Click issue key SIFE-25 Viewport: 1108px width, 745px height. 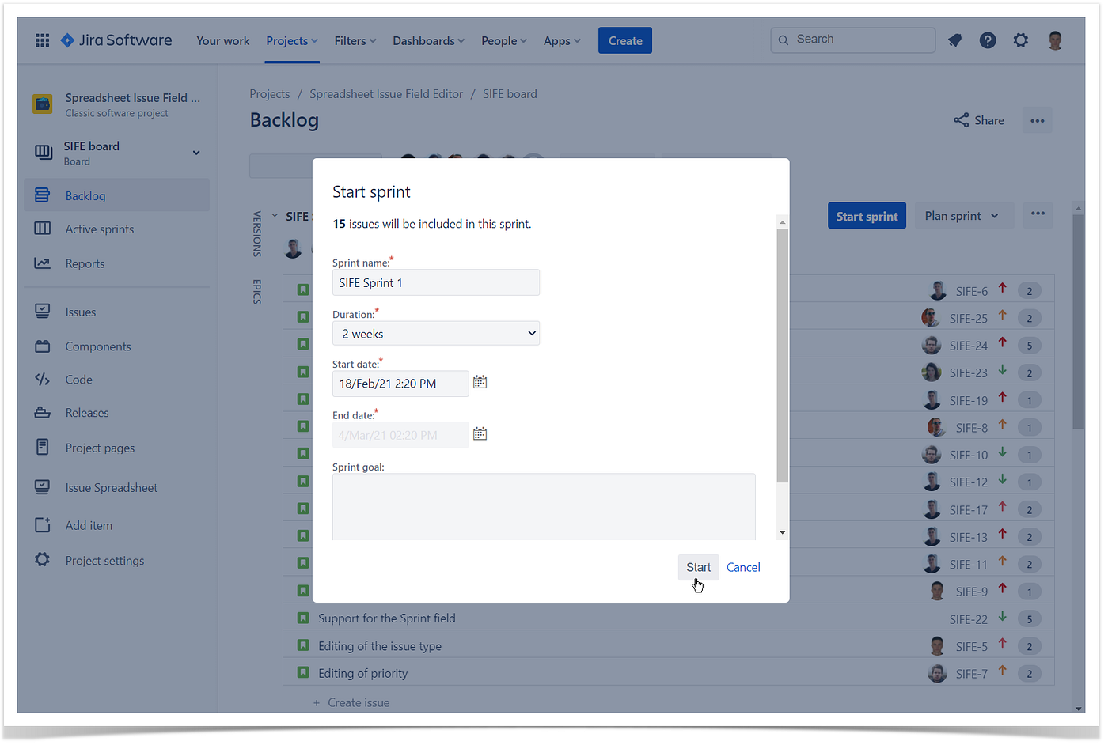tap(969, 318)
